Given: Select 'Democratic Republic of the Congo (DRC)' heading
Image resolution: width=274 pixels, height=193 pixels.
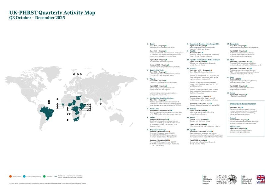Looking at the screenshot, I should [x=204, y=44].
